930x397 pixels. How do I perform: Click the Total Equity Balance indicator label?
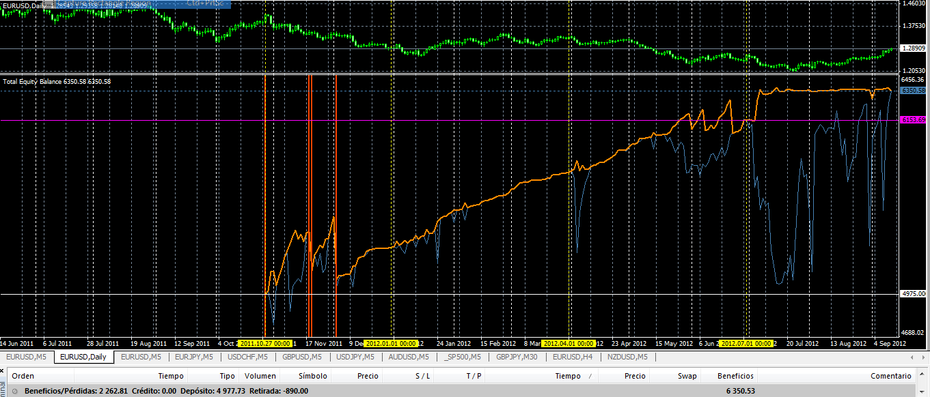(x=57, y=81)
